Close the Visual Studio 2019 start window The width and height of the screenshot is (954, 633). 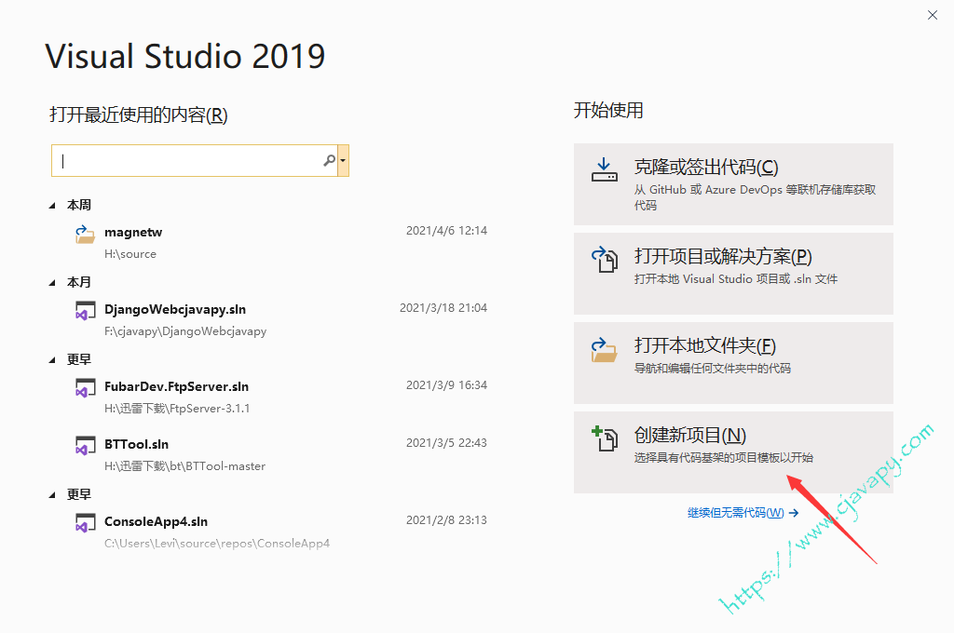932,15
